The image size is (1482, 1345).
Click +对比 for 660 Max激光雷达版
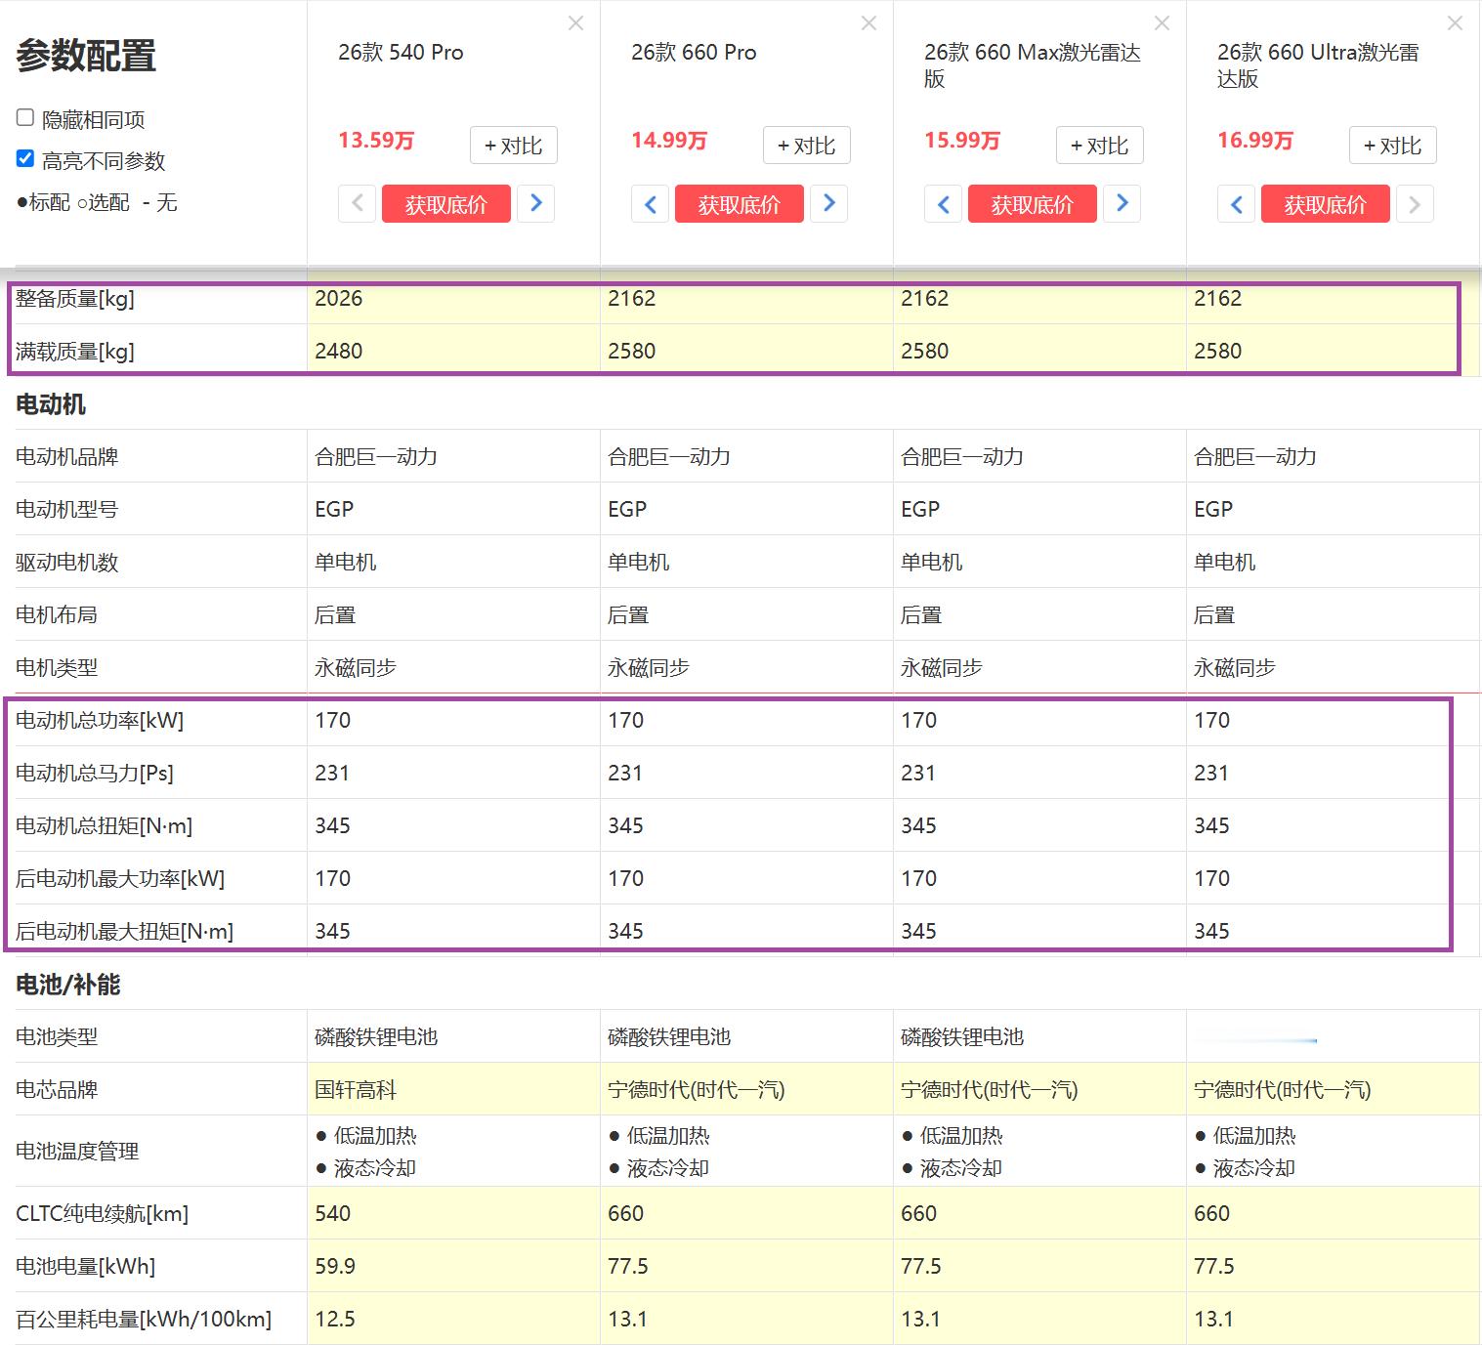click(1099, 146)
